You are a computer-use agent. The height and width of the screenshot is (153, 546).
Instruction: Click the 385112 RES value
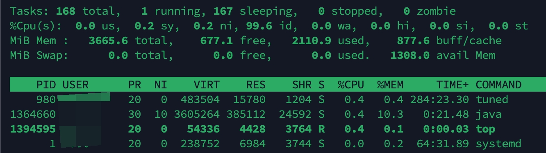[246, 114]
